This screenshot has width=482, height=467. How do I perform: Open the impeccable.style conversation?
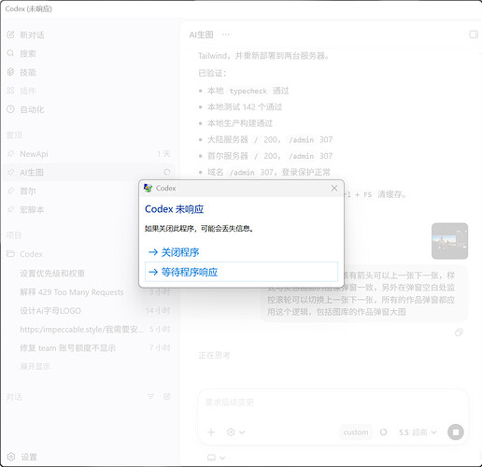point(82,330)
